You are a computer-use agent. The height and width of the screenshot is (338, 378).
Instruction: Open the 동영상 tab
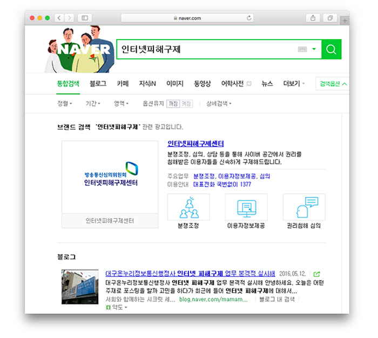[x=202, y=84]
